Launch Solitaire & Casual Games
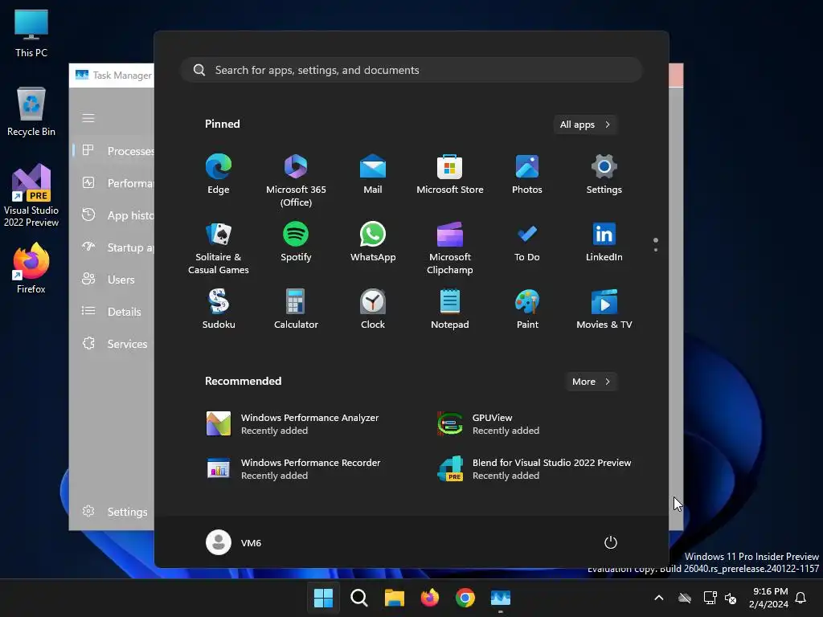The height and width of the screenshot is (617, 823). click(219, 247)
